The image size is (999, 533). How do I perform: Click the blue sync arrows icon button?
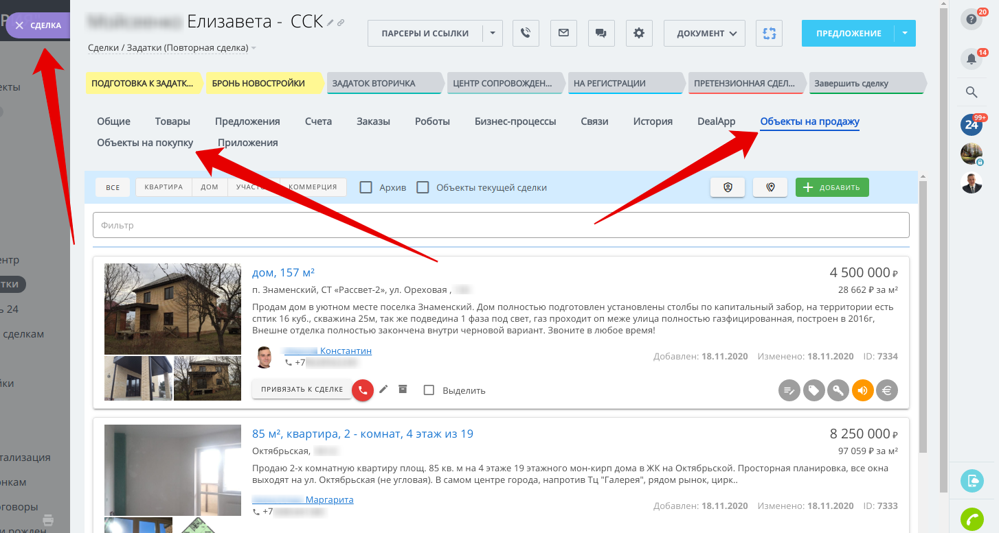click(769, 33)
